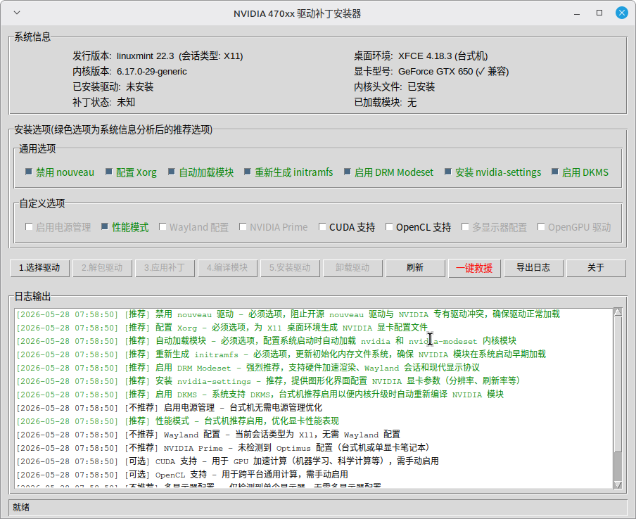The height and width of the screenshot is (519, 636).
Task: Click the 桌面环境 value XFCE 4.18.3
Action: coord(424,56)
